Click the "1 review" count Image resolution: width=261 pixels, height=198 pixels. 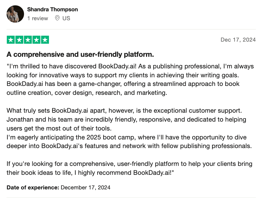pos(37,18)
